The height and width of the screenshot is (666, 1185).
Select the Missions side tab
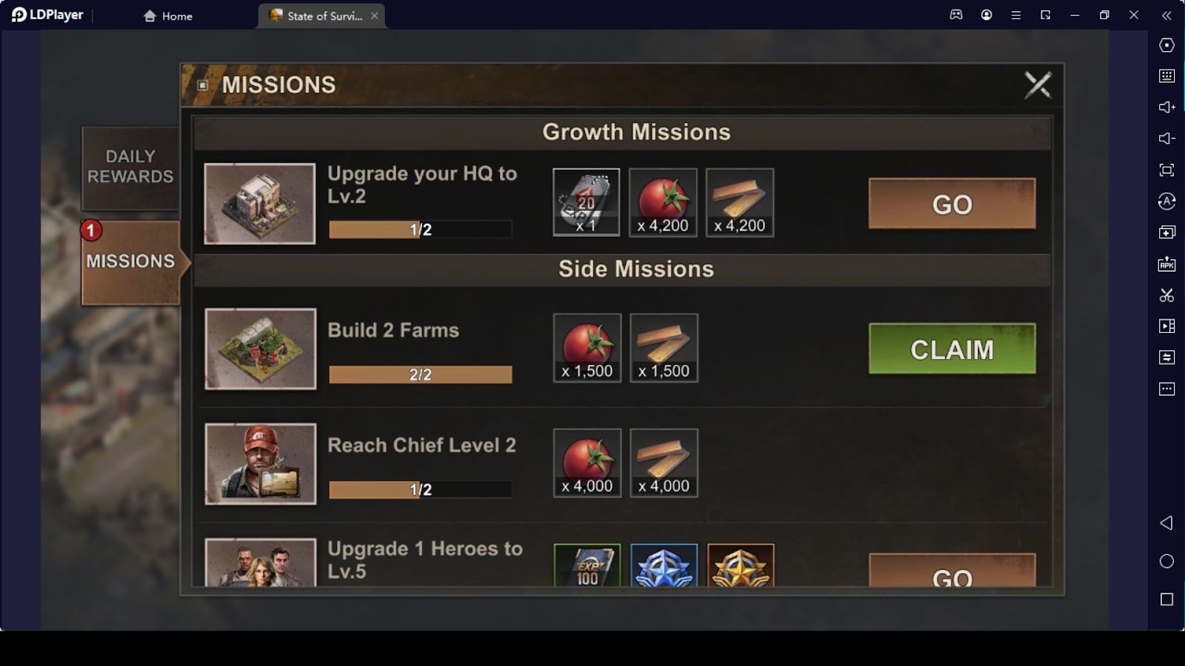pos(130,262)
